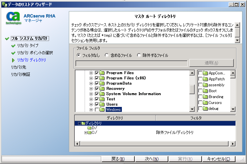This screenshot has width=247, height=164.
Task: Check the AppPatch checkbox
Action: tap(200, 79)
